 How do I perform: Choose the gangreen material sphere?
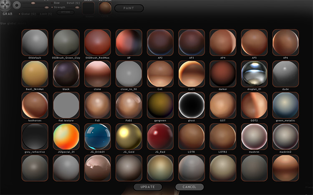click(160, 105)
